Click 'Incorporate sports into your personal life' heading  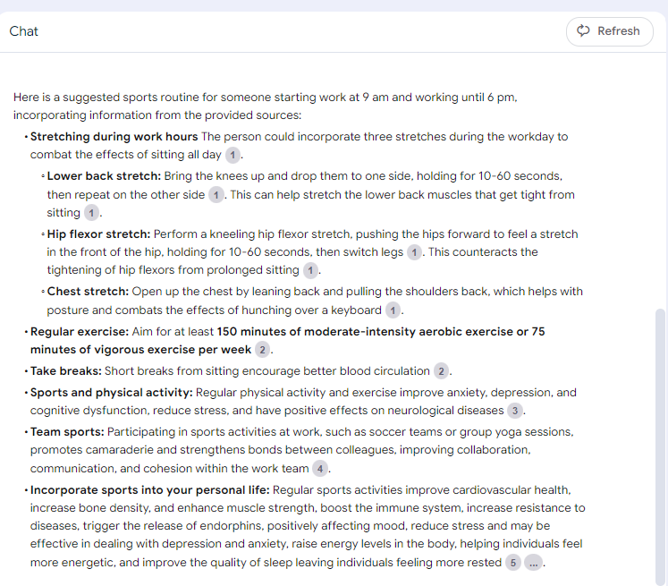(149, 490)
